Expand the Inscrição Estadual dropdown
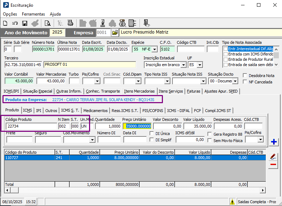282x206 pixels. (183, 65)
